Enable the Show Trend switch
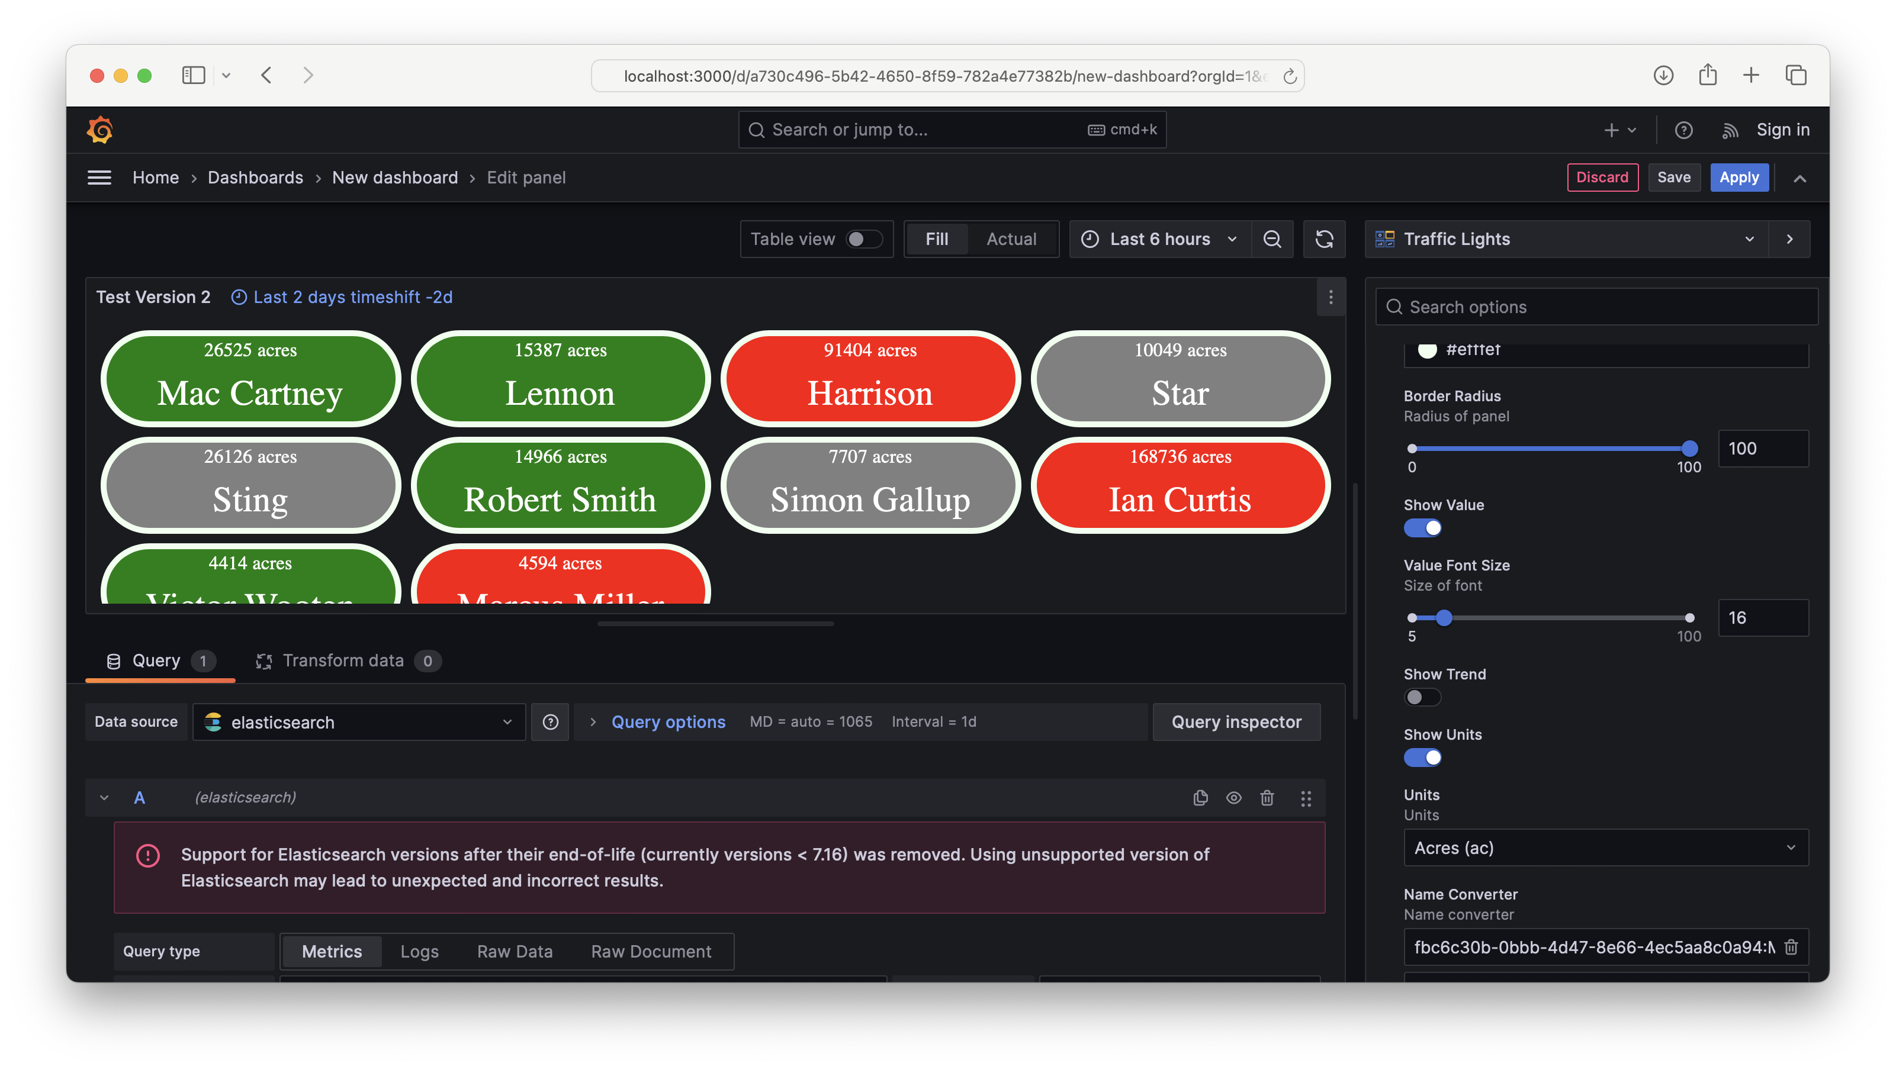The height and width of the screenshot is (1070, 1896). click(1422, 697)
